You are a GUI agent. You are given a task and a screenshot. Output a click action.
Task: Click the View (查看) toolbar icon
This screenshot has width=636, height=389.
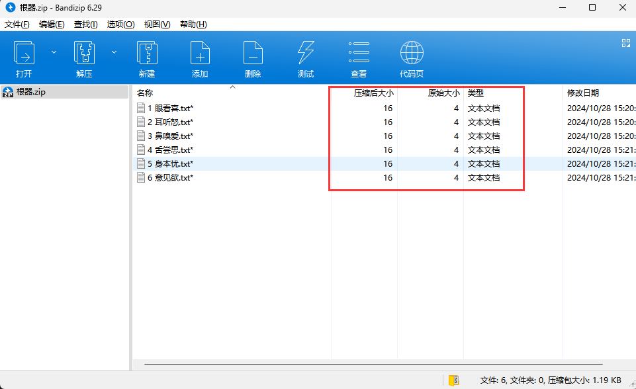point(359,53)
